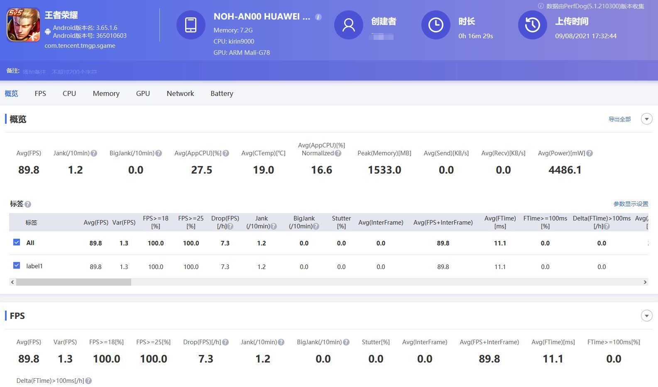
Task: Click help icon next to Avg(Power)[mW]
Action: pos(590,153)
